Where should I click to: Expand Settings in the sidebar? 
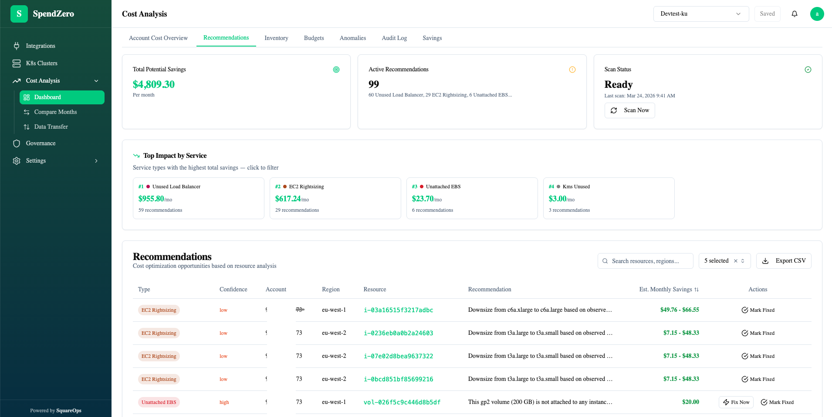click(x=96, y=160)
